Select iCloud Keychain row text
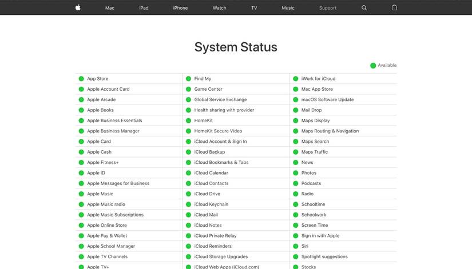 click(211, 204)
